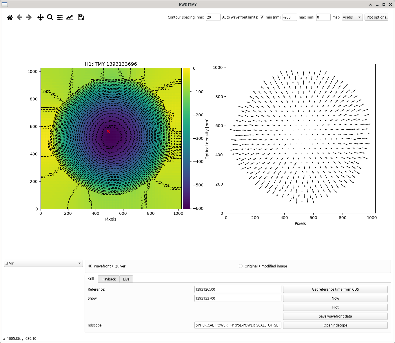Viewport: 395px width, 343px height.
Task: Open the viridis colormap dropdown
Action: [x=352, y=17]
